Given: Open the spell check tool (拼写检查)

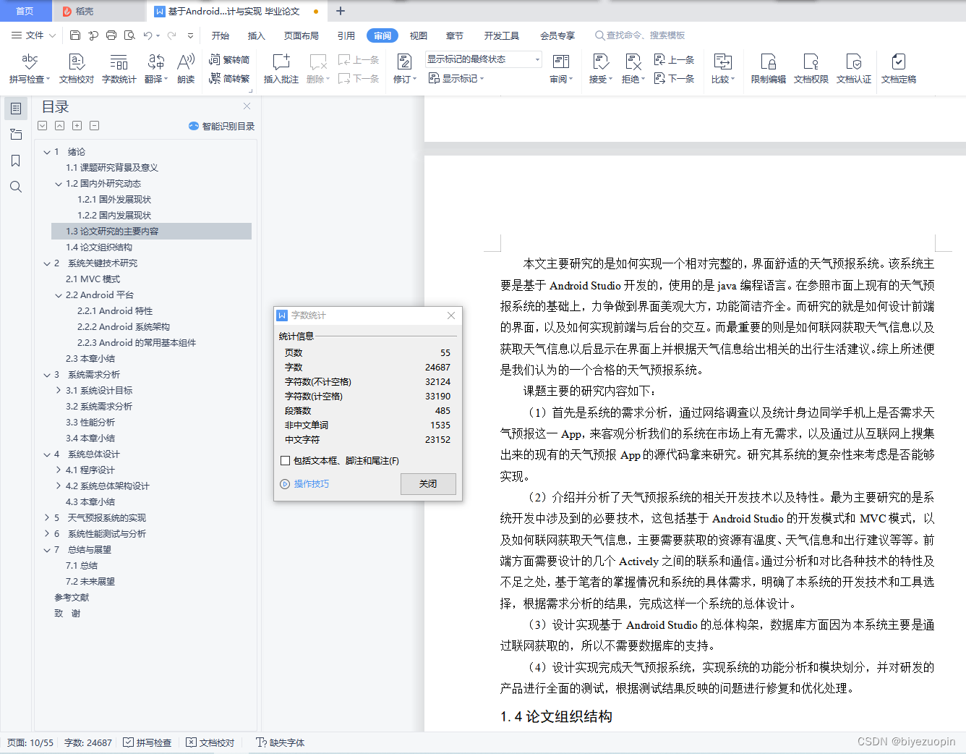Looking at the screenshot, I should pos(29,69).
